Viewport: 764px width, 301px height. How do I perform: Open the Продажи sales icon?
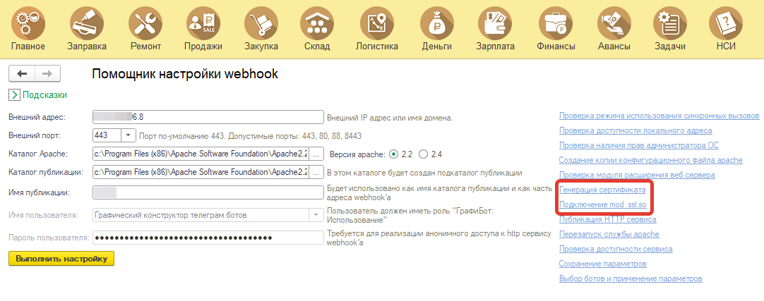[x=203, y=22]
